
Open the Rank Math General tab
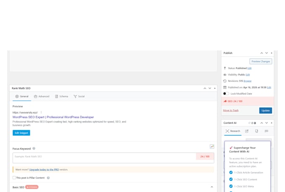22,96
